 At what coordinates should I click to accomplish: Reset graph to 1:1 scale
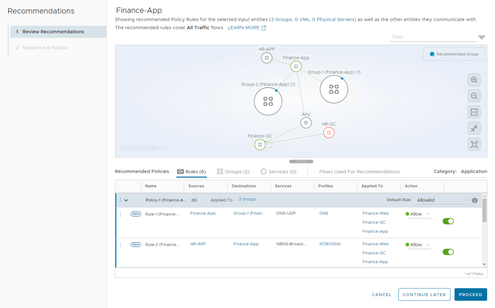pyautogui.click(x=474, y=112)
